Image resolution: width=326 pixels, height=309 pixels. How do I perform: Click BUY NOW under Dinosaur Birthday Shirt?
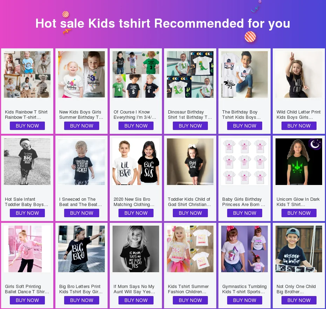190,126
